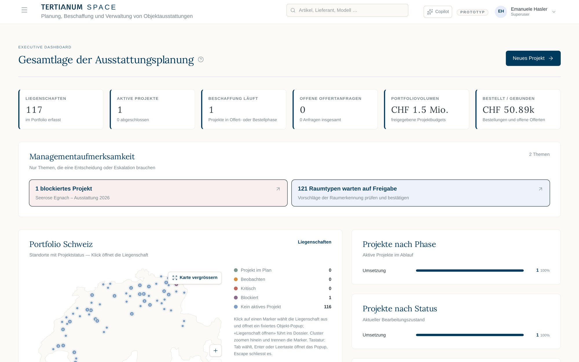Click the arrow icon on the blockiertes Projekt card
The width and height of the screenshot is (579, 362).
pos(278,189)
